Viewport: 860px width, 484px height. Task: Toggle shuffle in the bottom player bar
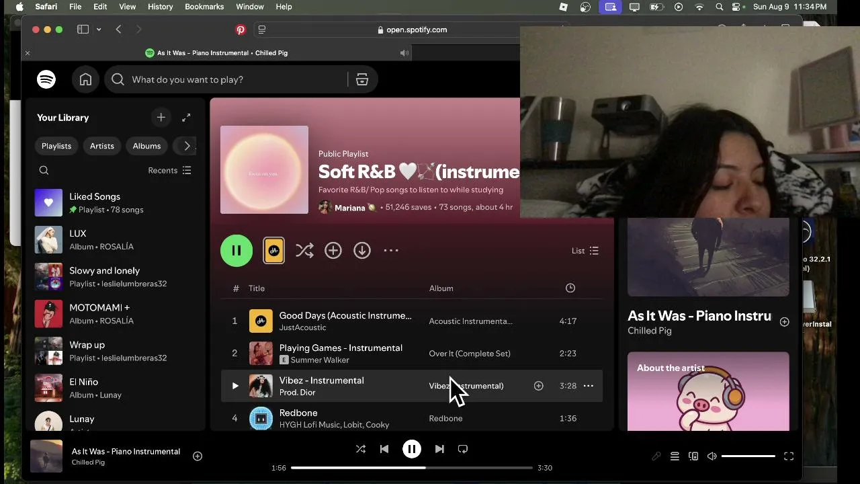click(x=361, y=449)
